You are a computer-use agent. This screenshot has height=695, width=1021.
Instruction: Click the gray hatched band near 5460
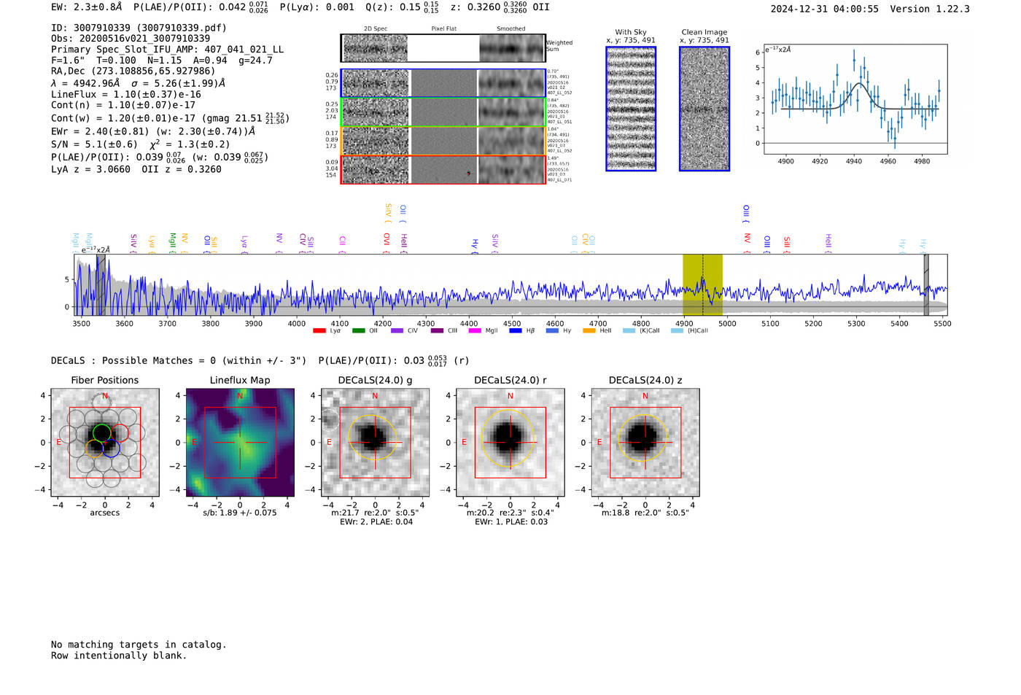tap(926, 284)
